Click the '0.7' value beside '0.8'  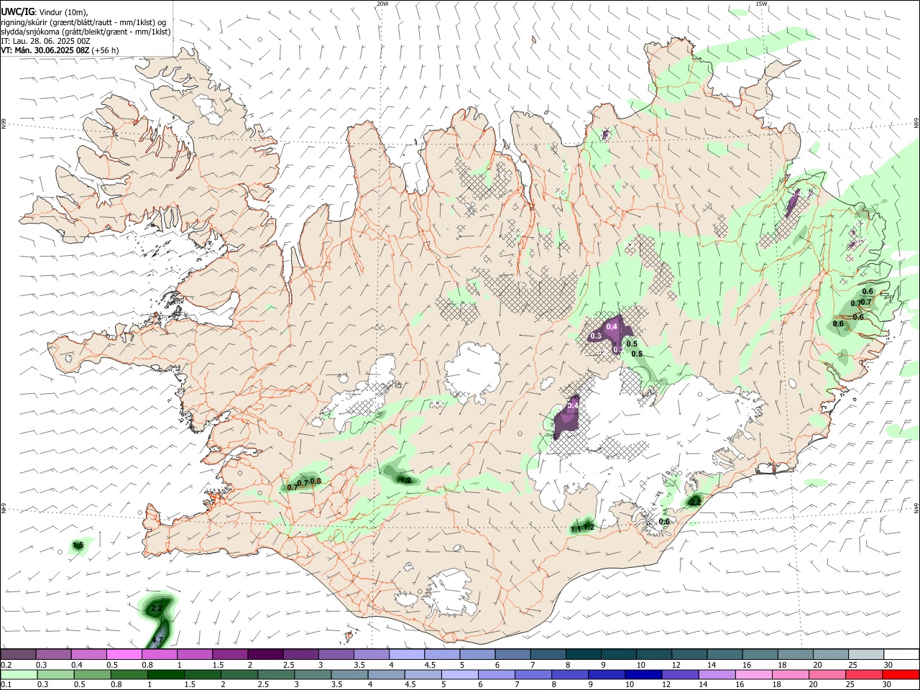(x=303, y=483)
